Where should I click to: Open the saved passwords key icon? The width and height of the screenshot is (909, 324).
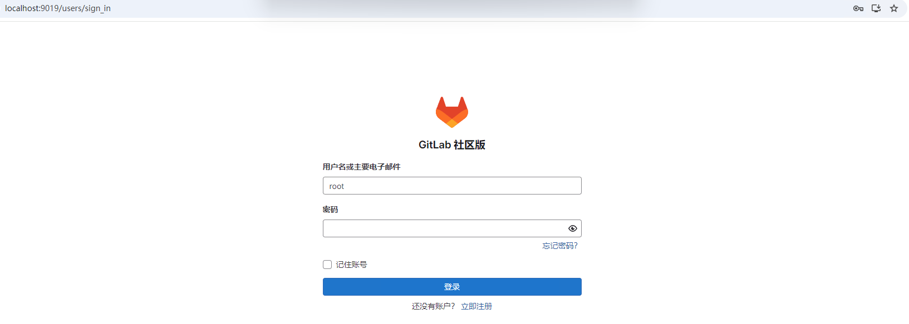(858, 8)
